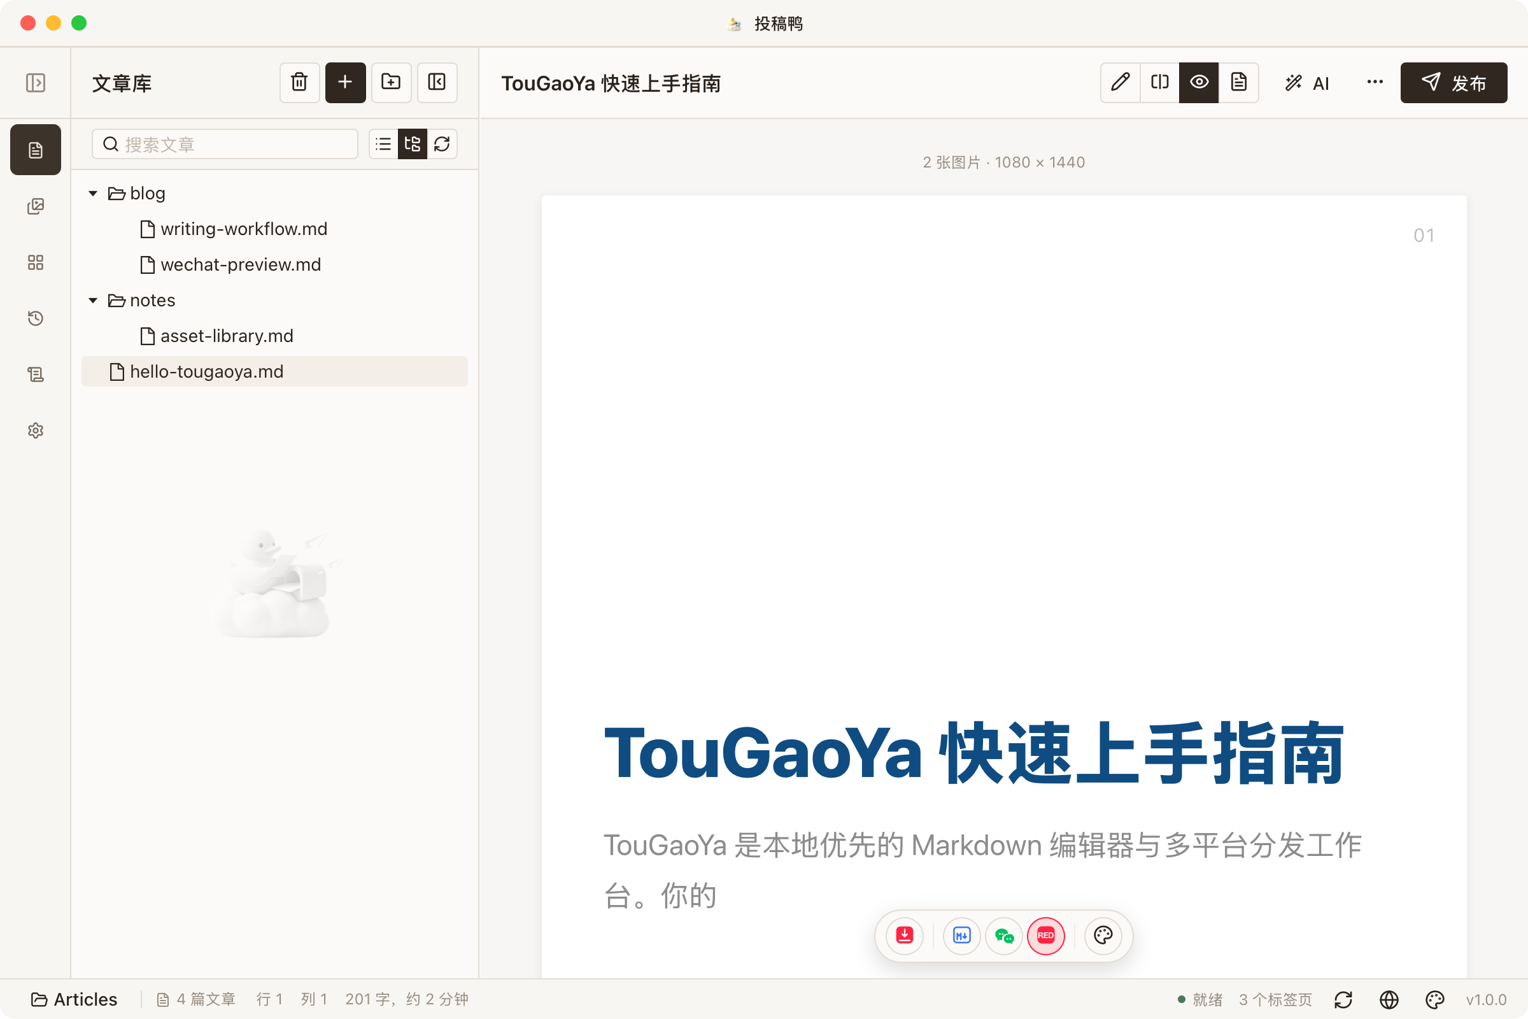Open the image assets library icon
Viewport: 1528px width, 1019px height.
pyautogui.click(x=35, y=206)
